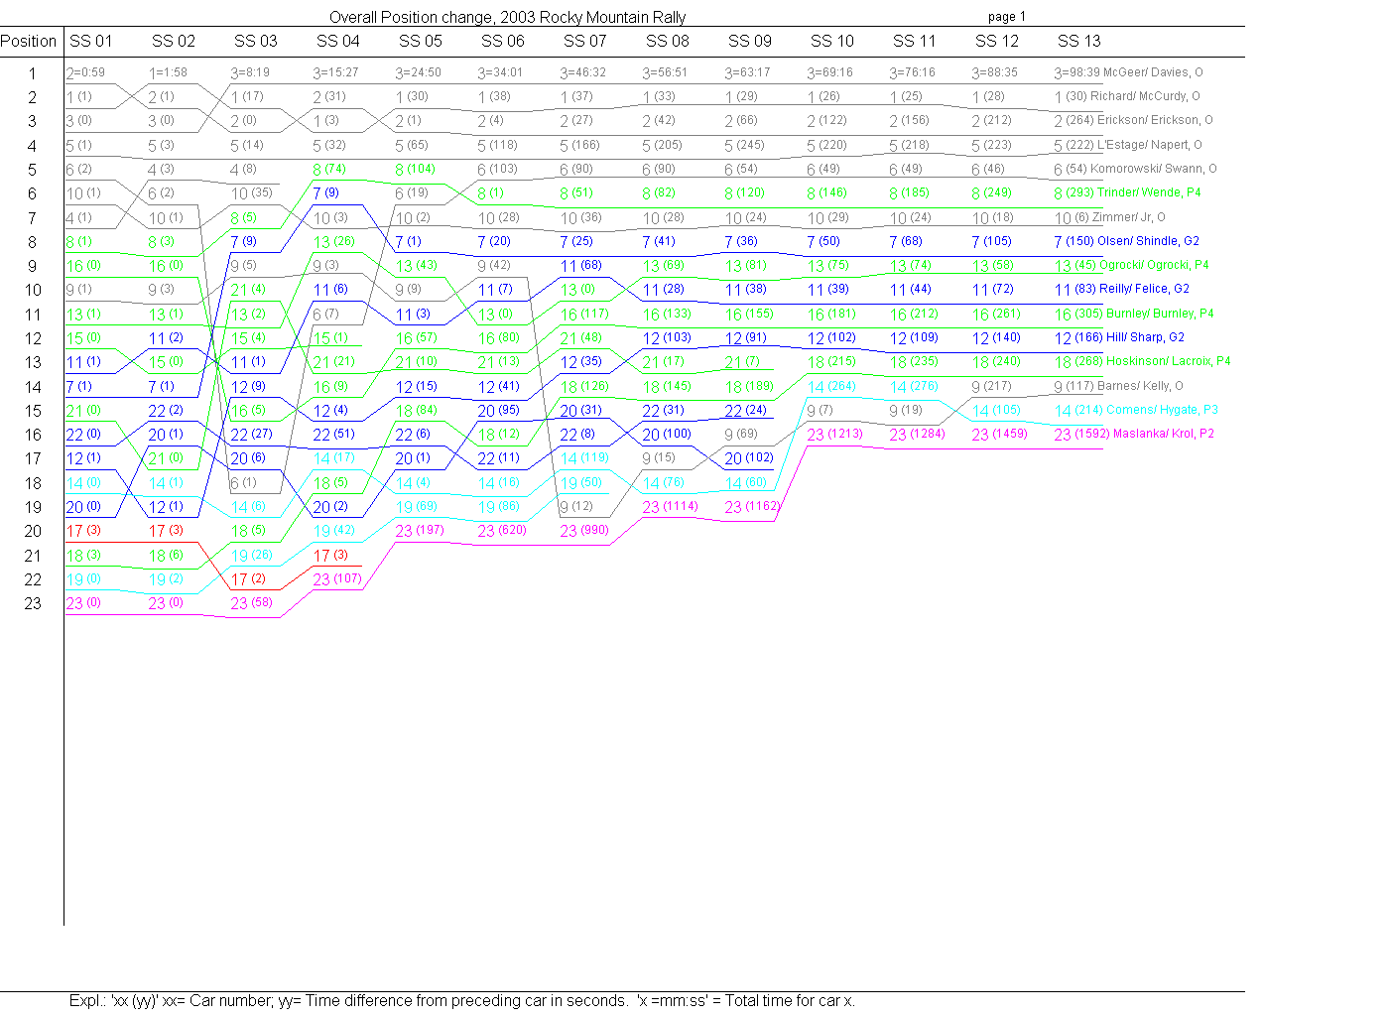Viewport: 1389px width, 1018px height.
Task: Click total time 2=0:59 under SS 01
Action: tap(86, 72)
